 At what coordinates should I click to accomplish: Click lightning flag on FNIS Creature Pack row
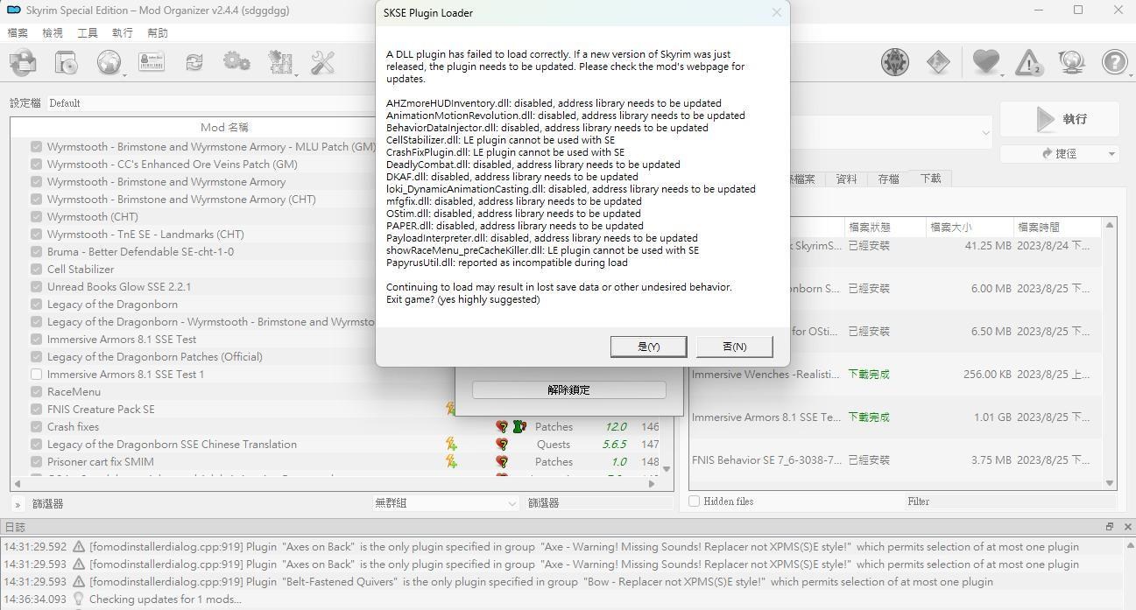(450, 409)
